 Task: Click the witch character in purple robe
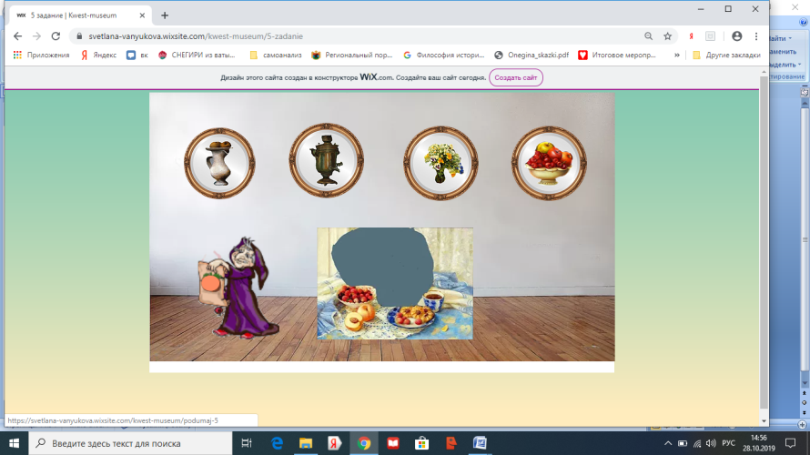coord(239,288)
